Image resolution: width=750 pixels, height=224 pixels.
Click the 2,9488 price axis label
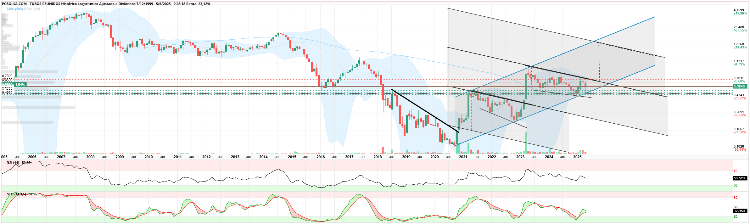coord(739,27)
